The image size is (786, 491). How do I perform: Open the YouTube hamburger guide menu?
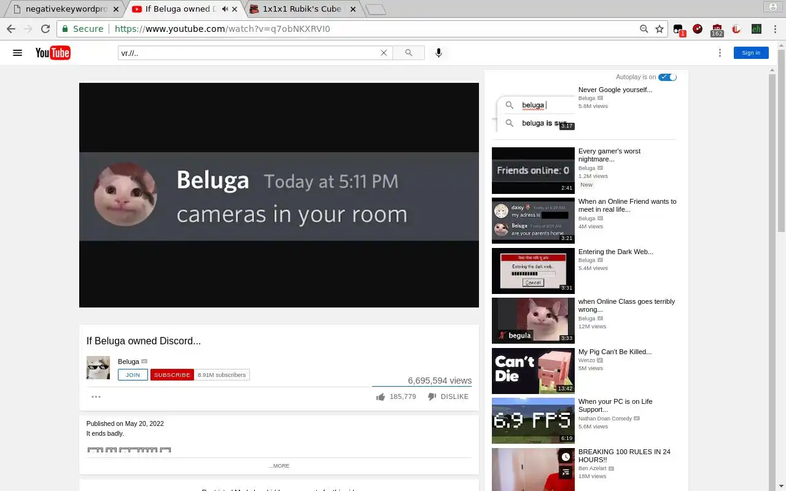tap(17, 53)
